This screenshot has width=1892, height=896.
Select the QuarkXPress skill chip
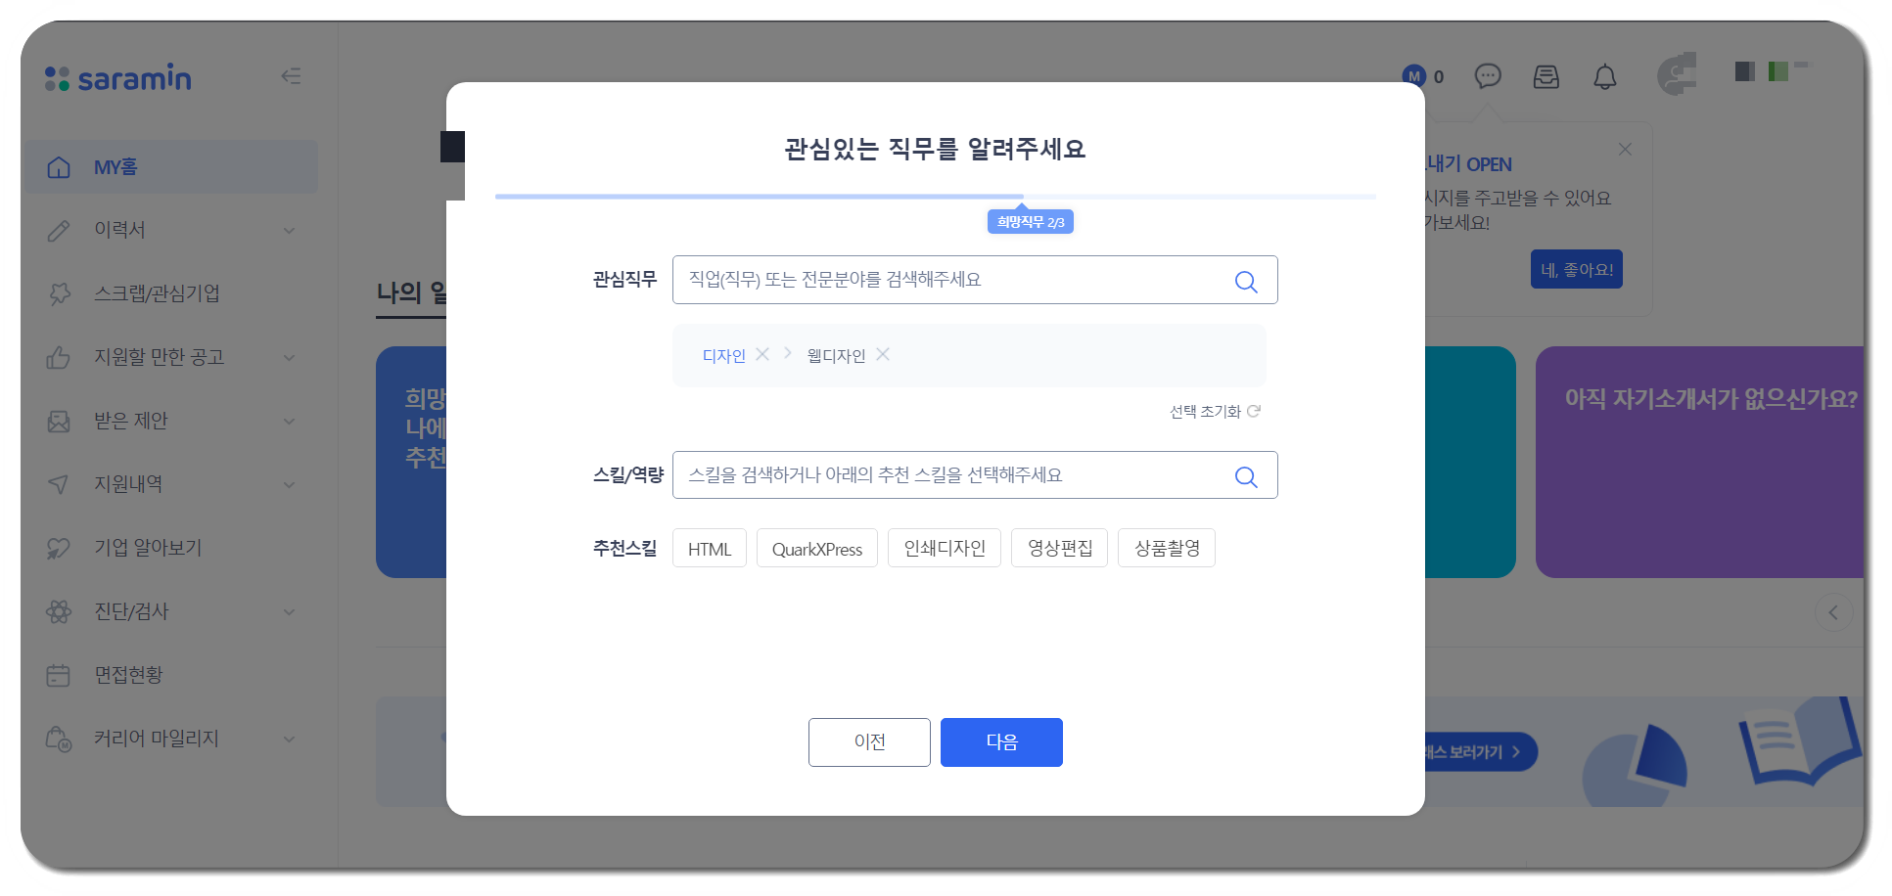pos(816,548)
